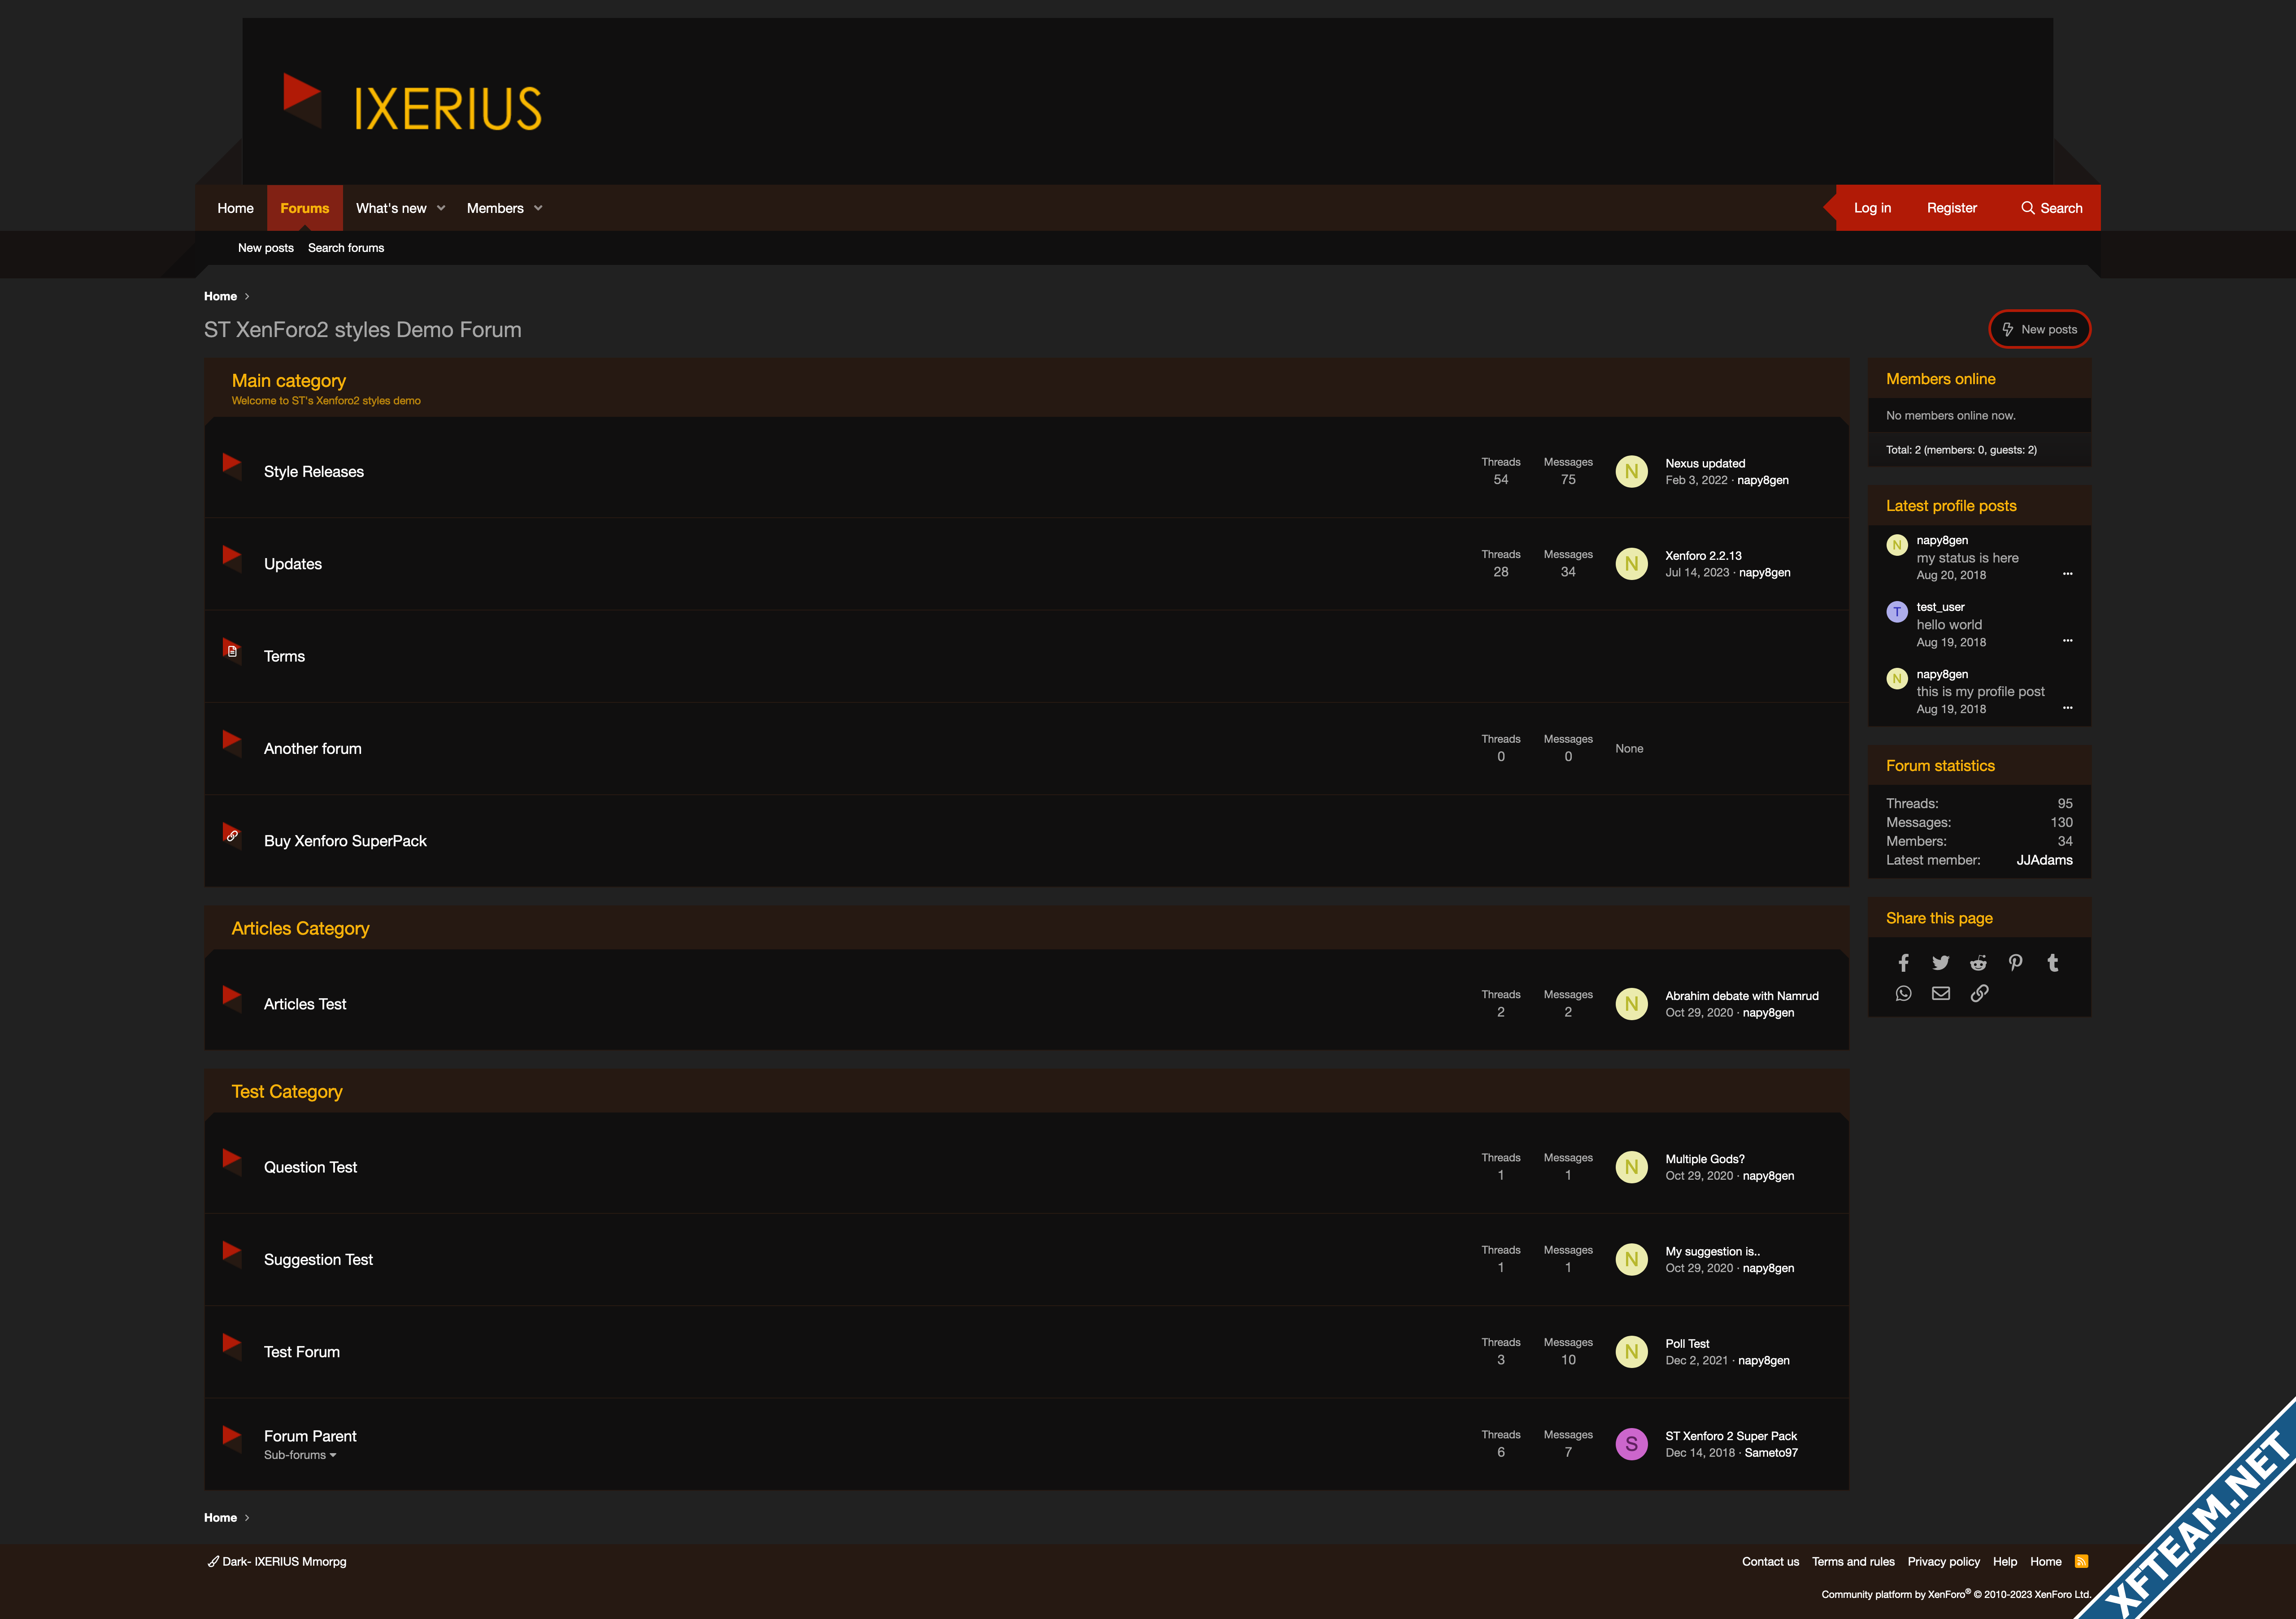Open Abrahim debate with Namrud thread

click(x=1742, y=996)
